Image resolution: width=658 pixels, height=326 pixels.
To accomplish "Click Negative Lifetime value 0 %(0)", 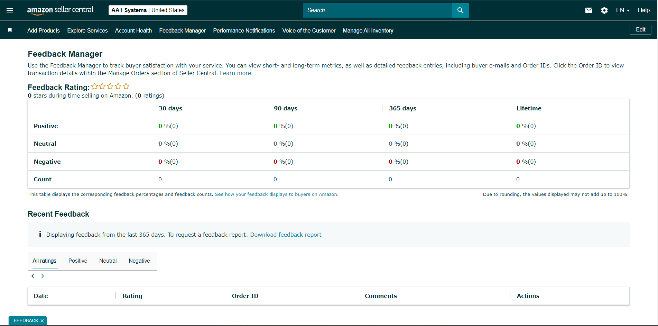I will [526, 162].
